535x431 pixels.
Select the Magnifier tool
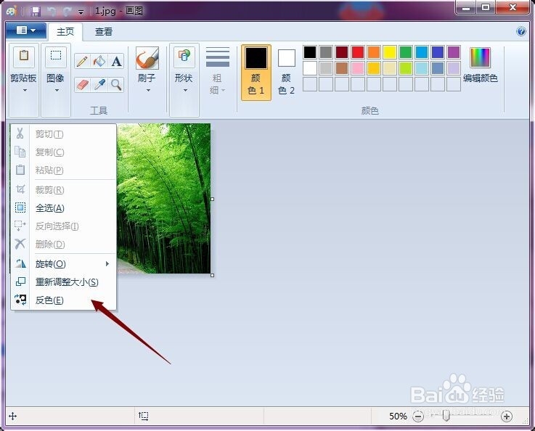[x=116, y=85]
